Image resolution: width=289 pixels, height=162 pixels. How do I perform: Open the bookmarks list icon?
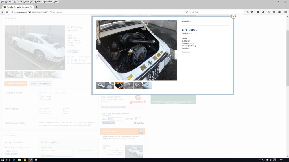pyautogui.click(x=253, y=12)
